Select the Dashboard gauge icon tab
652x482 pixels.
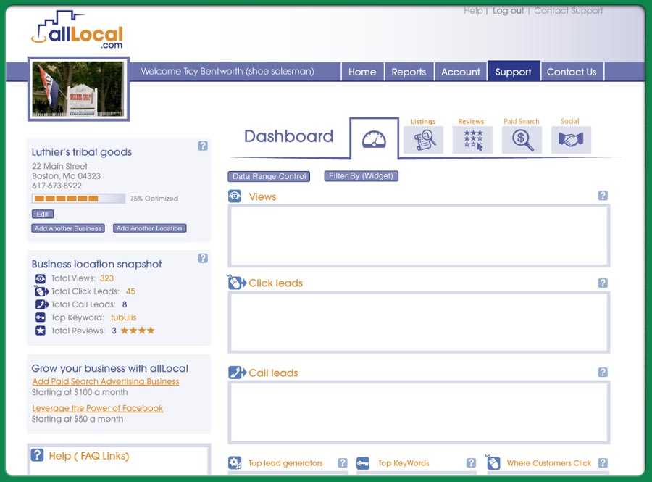click(x=374, y=139)
